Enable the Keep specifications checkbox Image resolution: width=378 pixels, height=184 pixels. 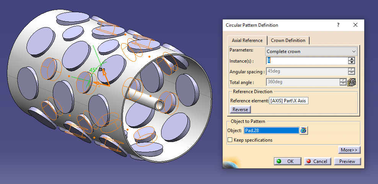coord(230,140)
